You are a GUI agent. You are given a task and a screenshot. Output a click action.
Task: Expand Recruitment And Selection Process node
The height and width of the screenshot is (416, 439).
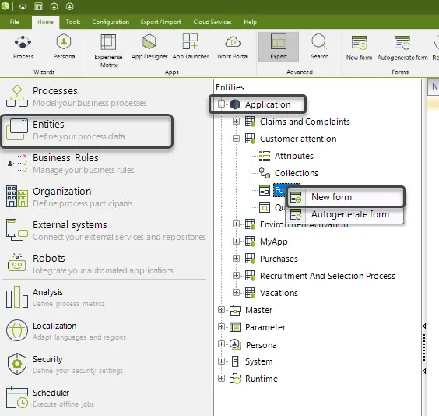click(x=236, y=276)
